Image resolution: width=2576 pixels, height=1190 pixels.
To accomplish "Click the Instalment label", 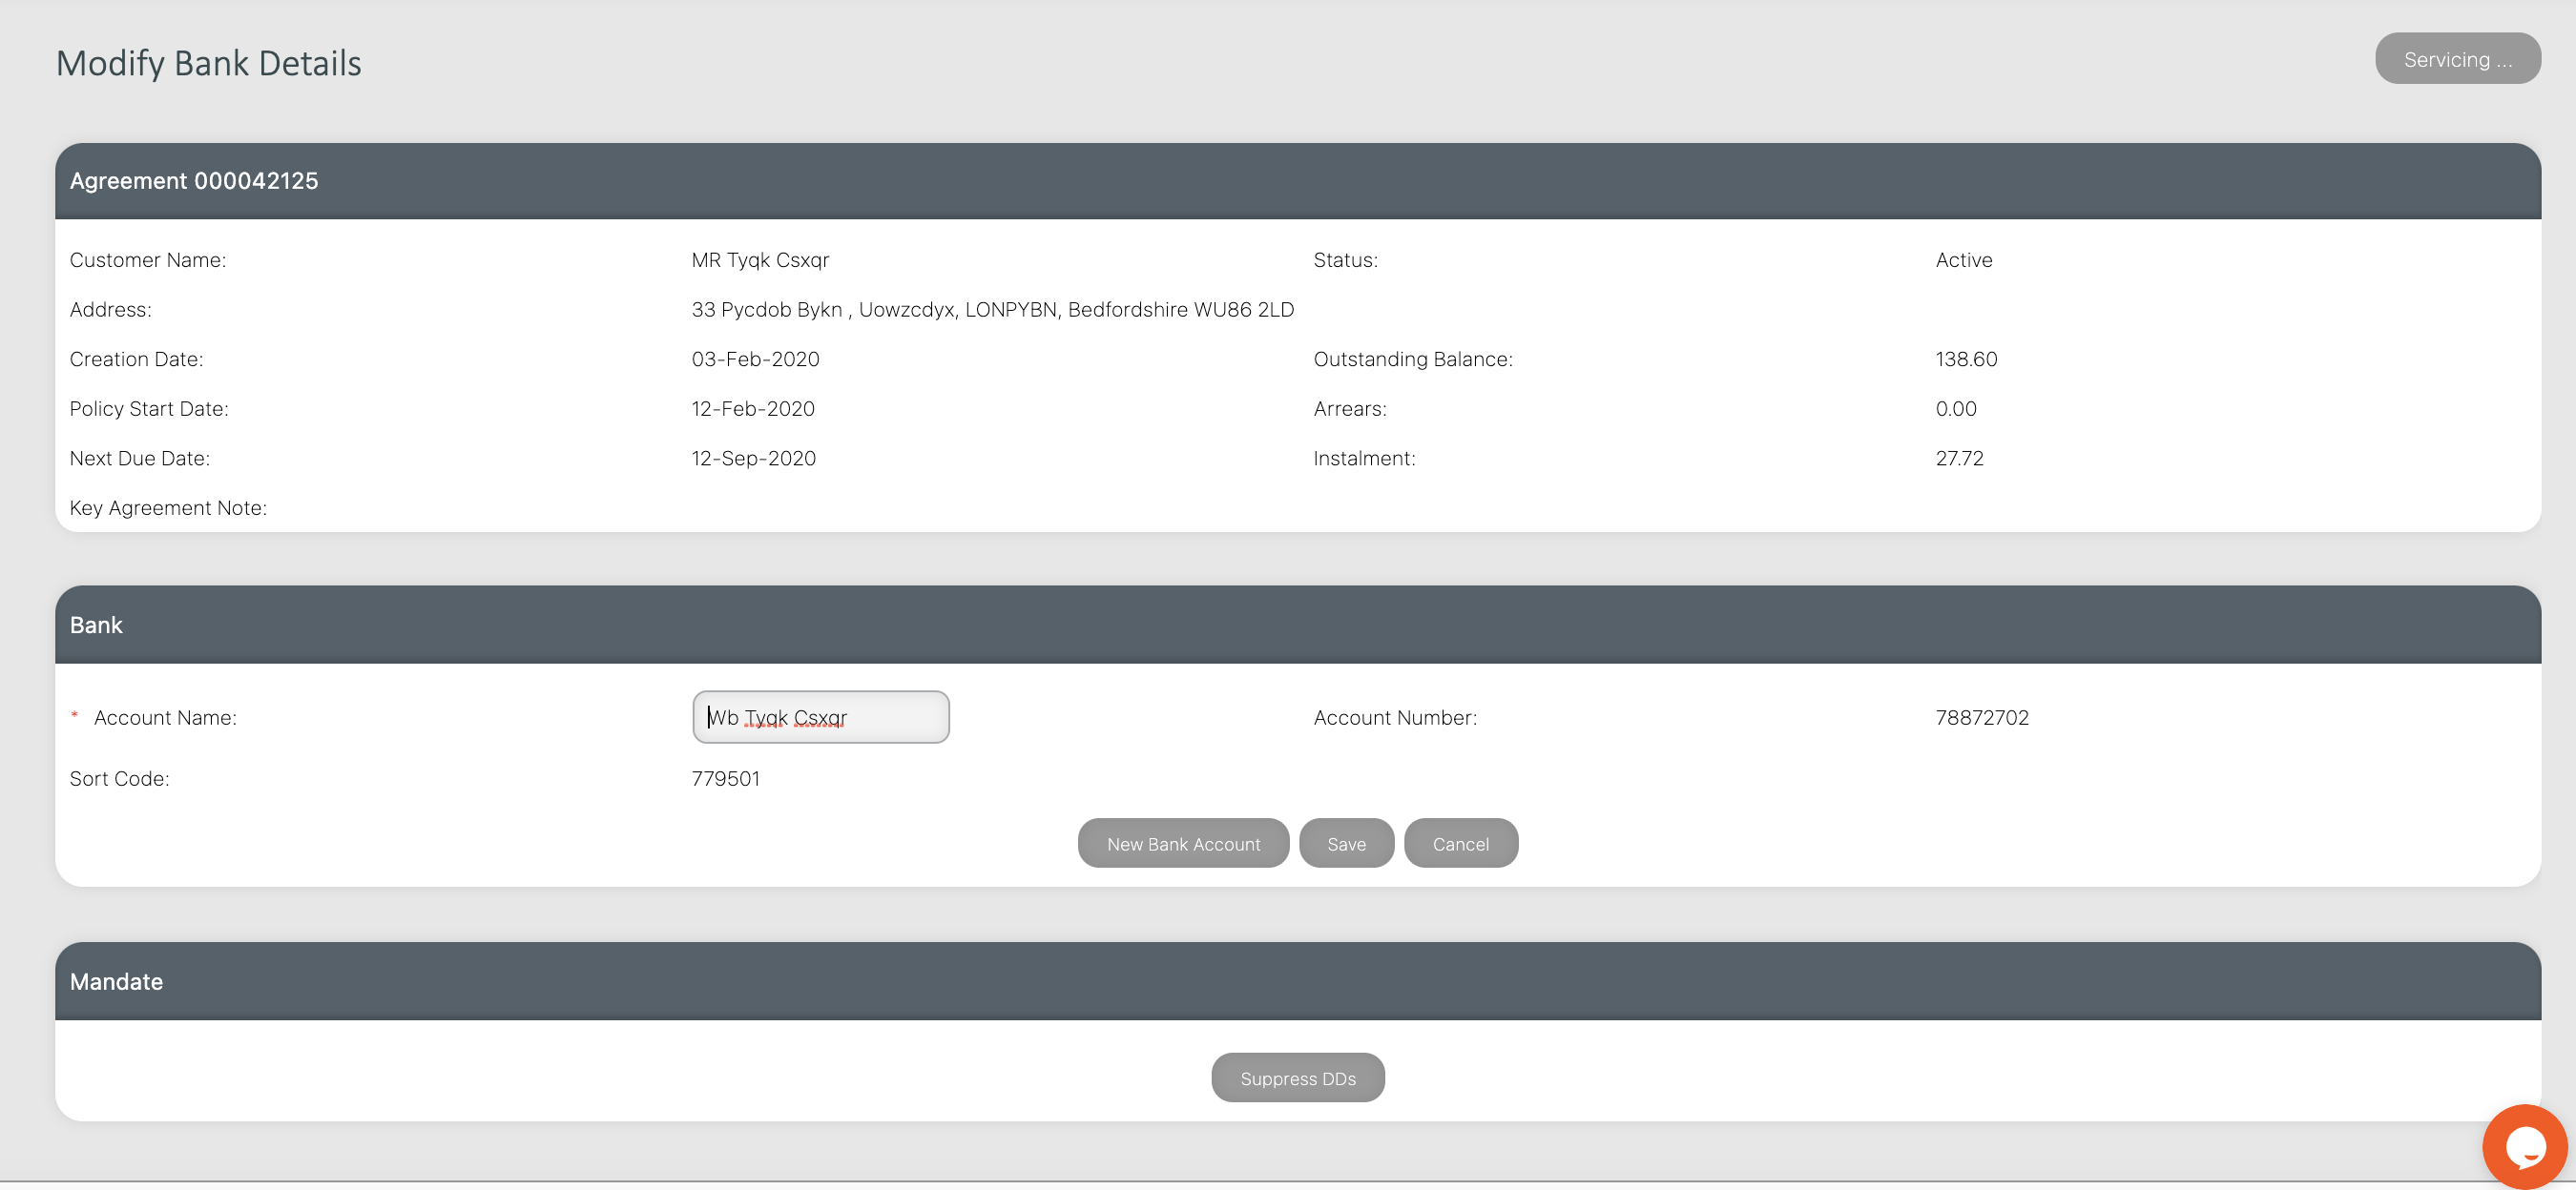I will pyautogui.click(x=1364, y=458).
